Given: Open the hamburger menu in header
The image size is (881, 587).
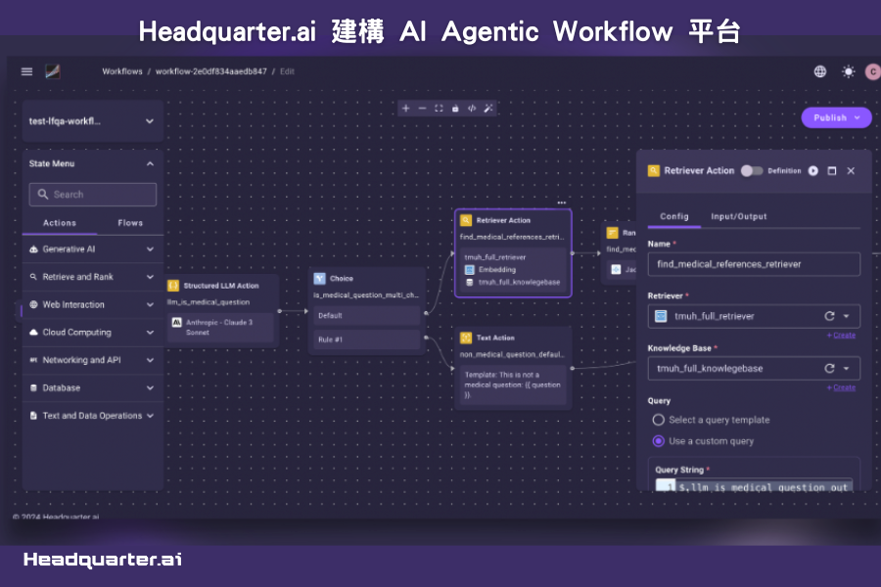Looking at the screenshot, I should [26, 71].
